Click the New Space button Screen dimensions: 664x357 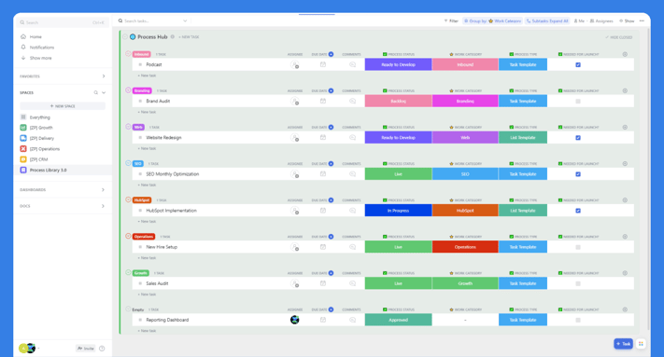pyautogui.click(x=63, y=106)
